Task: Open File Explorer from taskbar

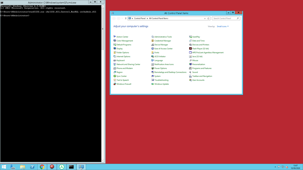Action: click(22, 167)
